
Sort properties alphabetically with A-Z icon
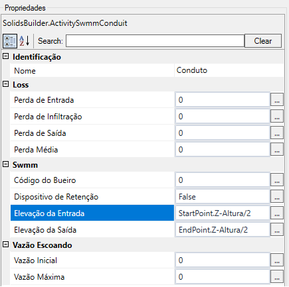pos(25,41)
